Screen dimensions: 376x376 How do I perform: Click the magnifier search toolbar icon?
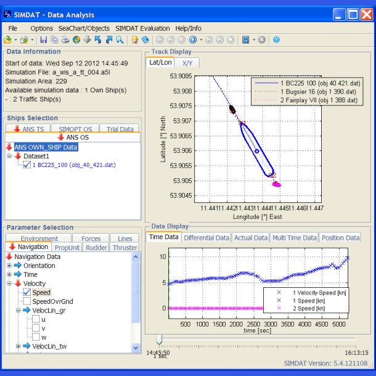coord(119,40)
